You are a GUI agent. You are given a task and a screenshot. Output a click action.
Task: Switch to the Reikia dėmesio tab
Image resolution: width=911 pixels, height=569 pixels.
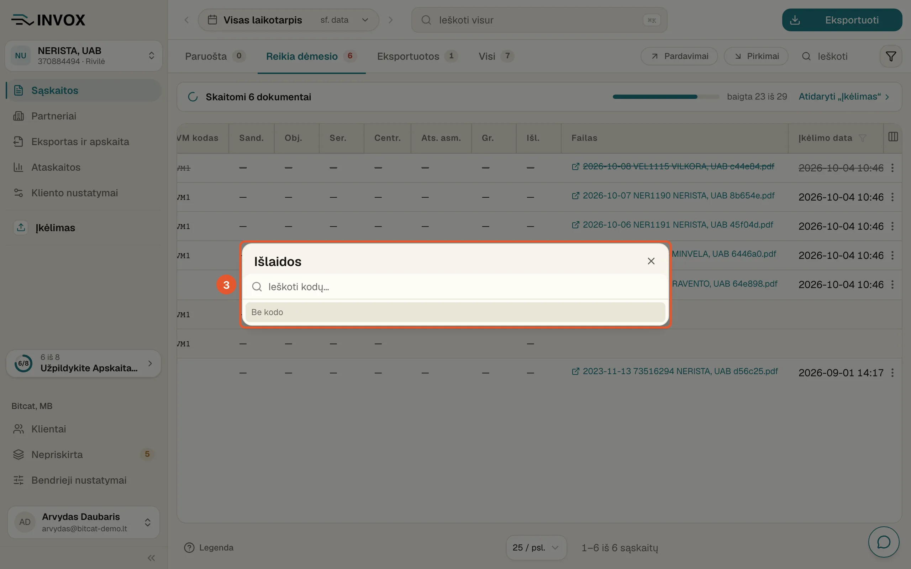pyautogui.click(x=311, y=57)
